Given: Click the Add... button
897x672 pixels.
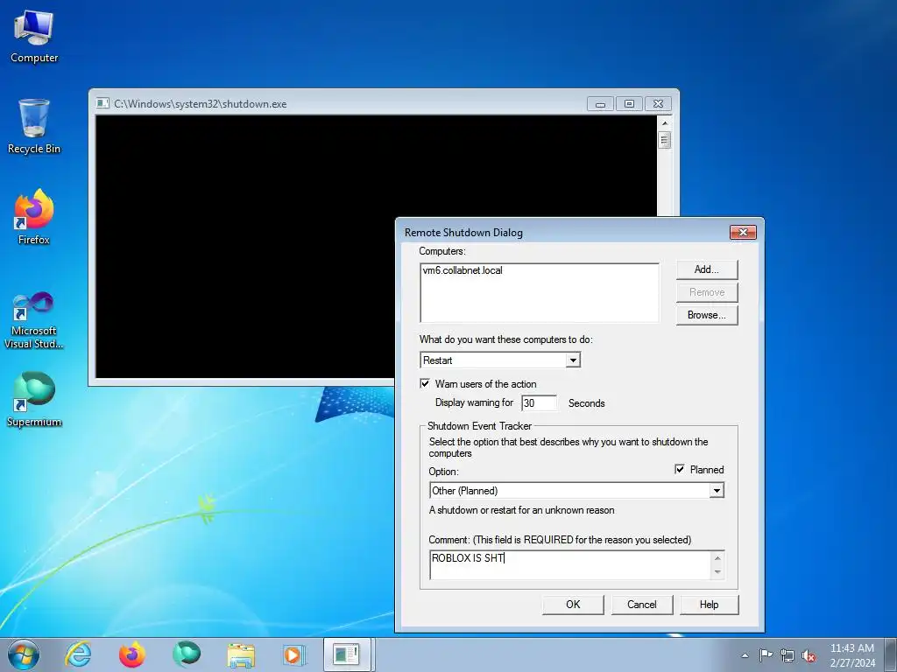Looking at the screenshot, I should pos(707,269).
